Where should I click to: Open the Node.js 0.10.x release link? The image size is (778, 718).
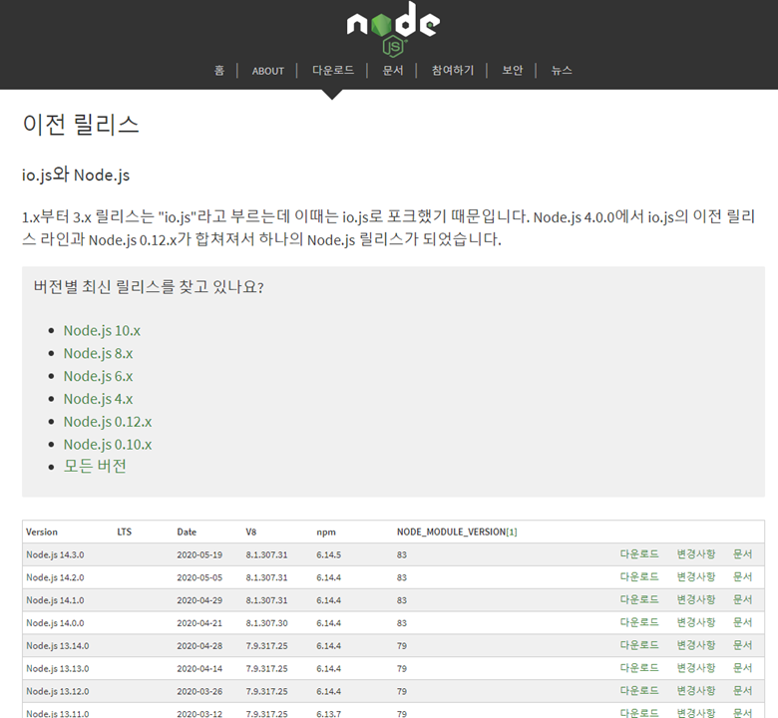click(x=108, y=445)
